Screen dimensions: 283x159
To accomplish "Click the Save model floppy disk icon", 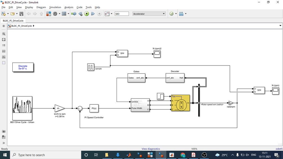I will coord(21,14).
